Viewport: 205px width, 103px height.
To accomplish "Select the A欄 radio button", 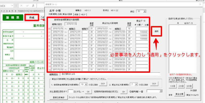I will click(135, 25).
